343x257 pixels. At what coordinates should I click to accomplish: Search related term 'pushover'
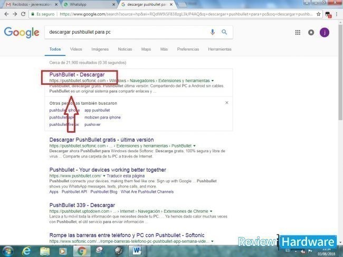[x=92, y=125]
